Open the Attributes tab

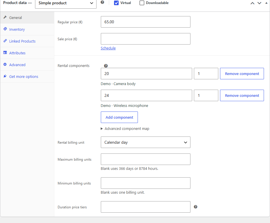point(27,53)
